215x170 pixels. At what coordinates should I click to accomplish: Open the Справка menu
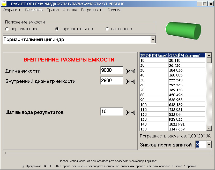coord(114,10)
